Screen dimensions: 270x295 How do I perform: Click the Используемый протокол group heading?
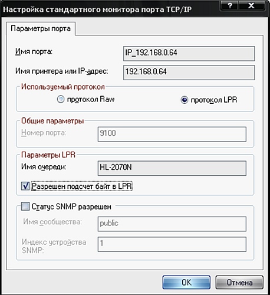point(63,87)
